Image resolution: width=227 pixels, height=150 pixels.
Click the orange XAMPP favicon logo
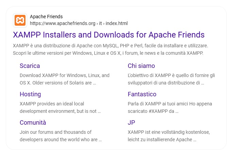point(20,20)
